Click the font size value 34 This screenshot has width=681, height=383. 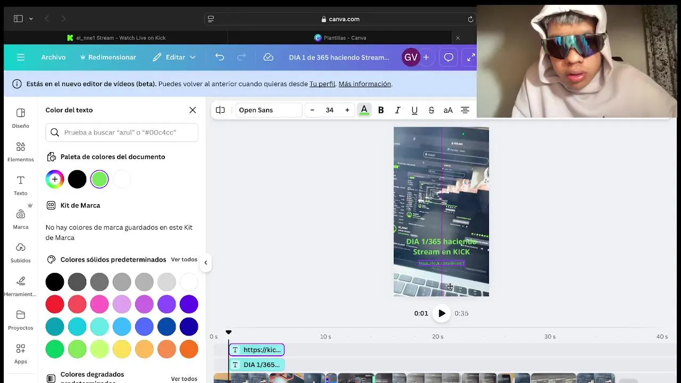click(x=330, y=110)
